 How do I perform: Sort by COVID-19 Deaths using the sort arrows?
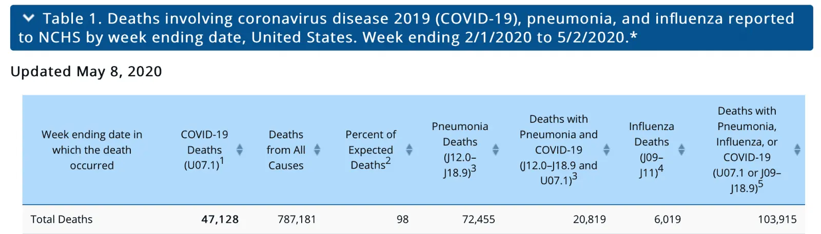click(x=239, y=150)
